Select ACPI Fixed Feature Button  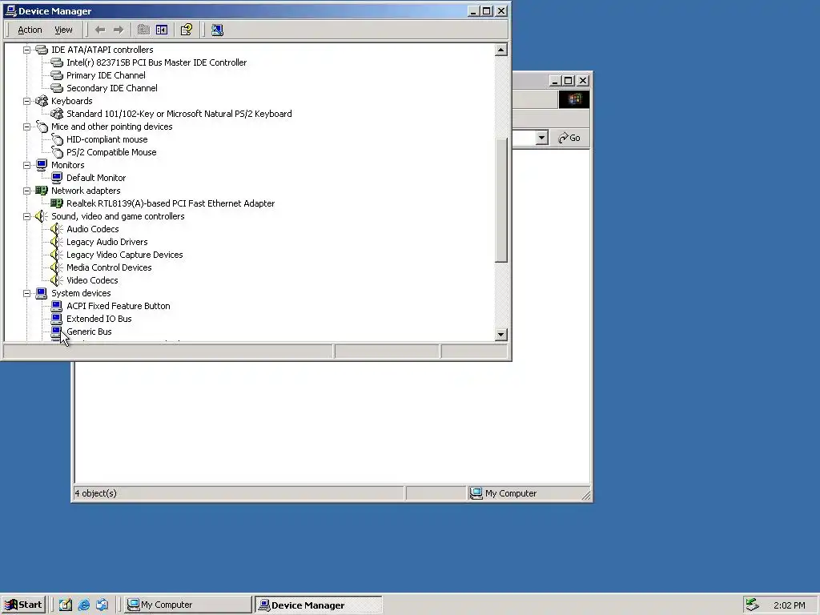119,306
